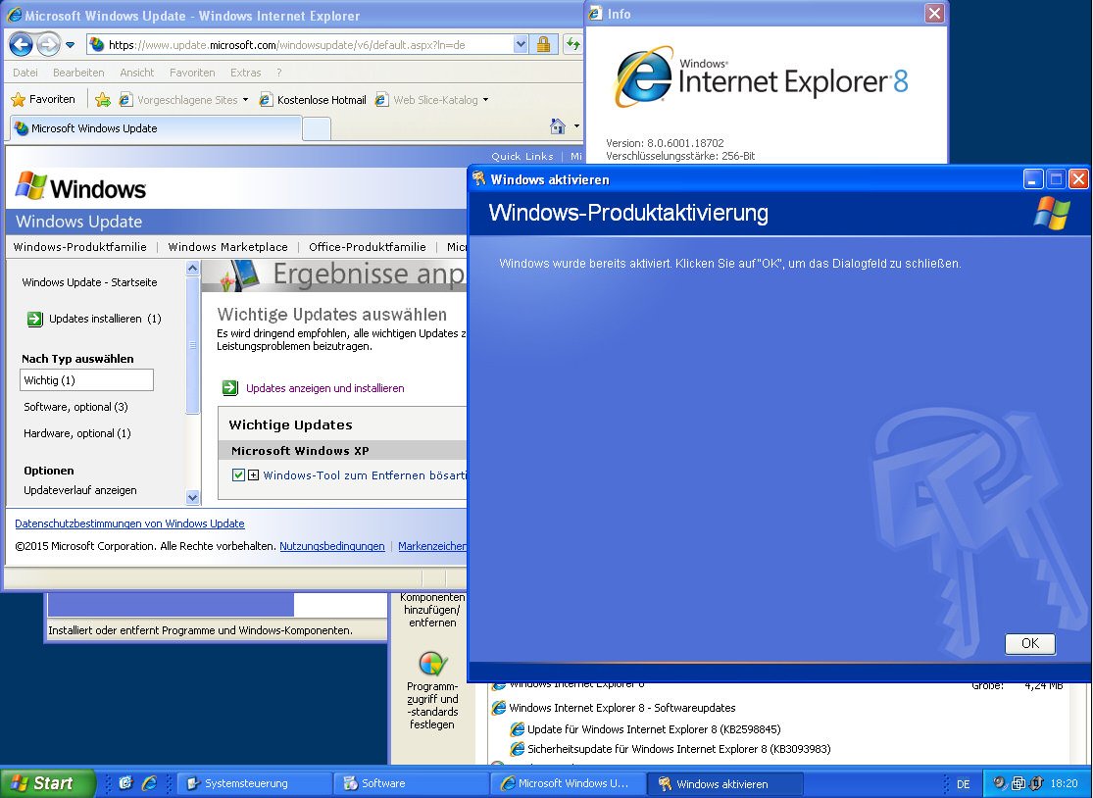Switch to Microsoft Windows Update taskbar button
The image size is (1093, 798).
coord(568,783)
